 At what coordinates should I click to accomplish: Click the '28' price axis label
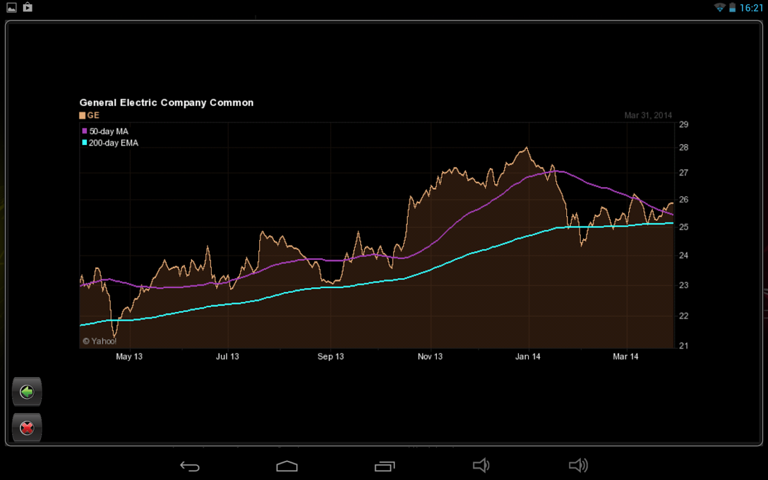[684, 147]
